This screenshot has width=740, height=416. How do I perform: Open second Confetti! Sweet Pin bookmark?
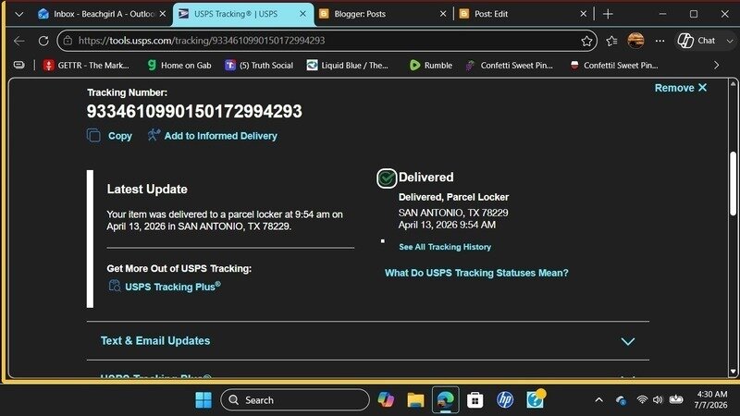point(614,66)
